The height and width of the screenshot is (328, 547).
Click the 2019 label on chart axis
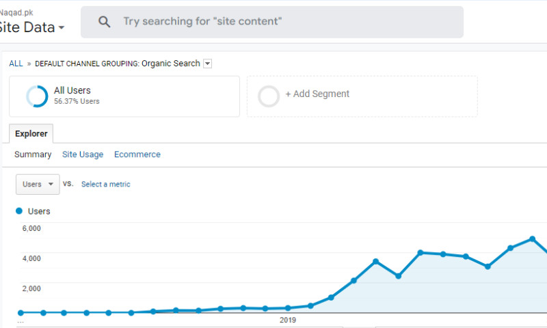(x=288, y=320)
